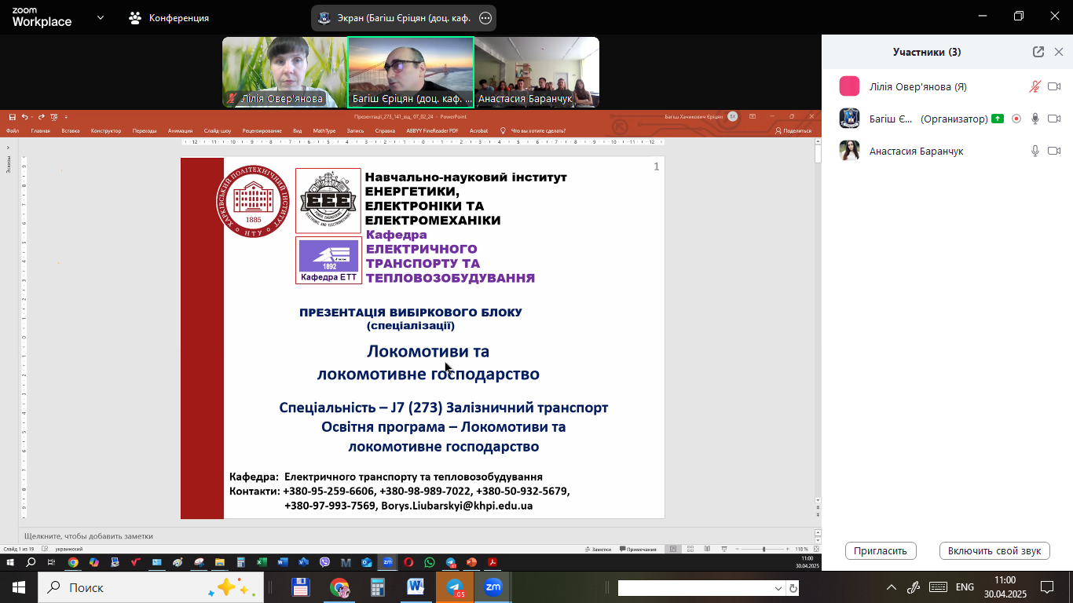1073x603 pixels.
Task: Toggle Багіш's camera icon in participants list
Action: pyautogui.click(x=1054, y=119)
